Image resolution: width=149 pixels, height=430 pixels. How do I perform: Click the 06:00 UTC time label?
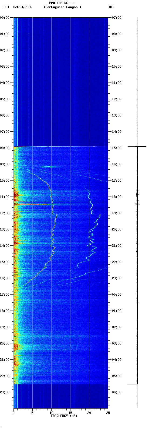coord(117,392)
